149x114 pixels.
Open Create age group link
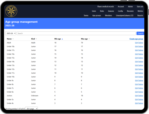point(136,39)
